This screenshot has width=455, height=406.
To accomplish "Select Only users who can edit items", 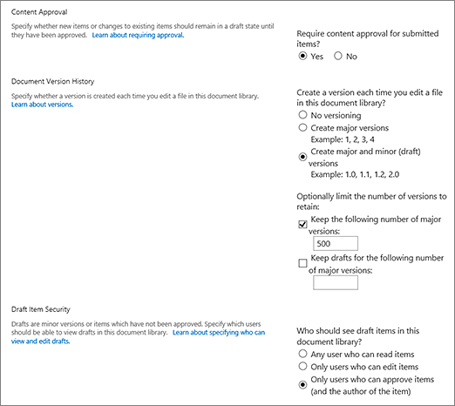I will (302, 366).
